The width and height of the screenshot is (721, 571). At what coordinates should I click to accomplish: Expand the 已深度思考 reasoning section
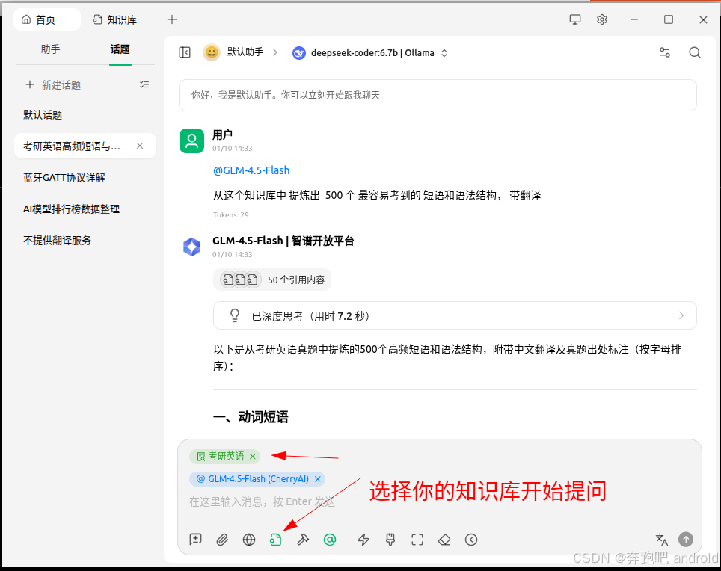(681, 315)
